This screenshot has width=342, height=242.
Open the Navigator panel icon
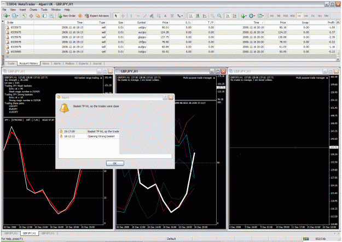(38, 16)
